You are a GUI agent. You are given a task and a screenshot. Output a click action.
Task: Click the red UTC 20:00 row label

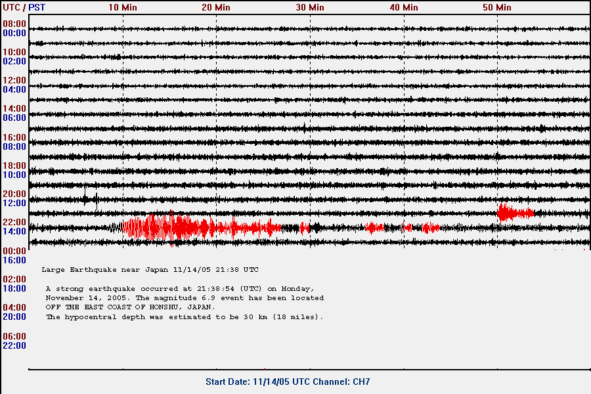[14, 194]
